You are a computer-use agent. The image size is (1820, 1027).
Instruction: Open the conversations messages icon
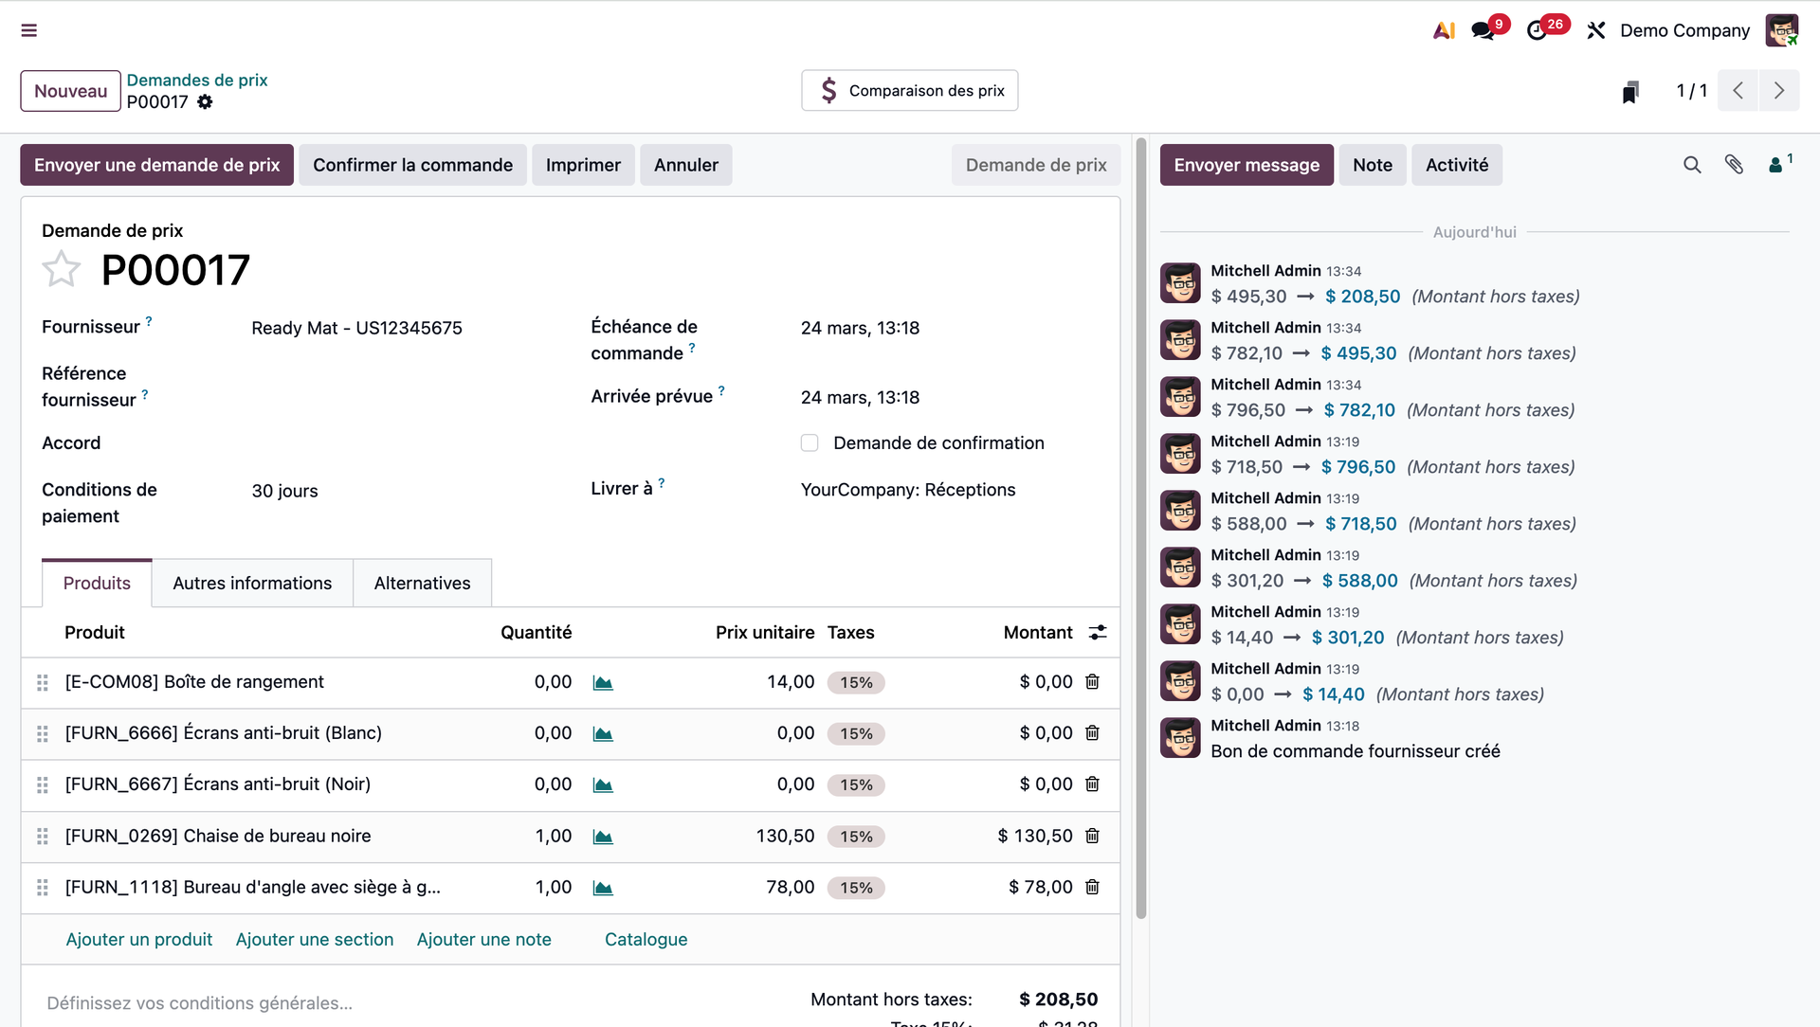pyautogui.click(x=1483, y=30)
